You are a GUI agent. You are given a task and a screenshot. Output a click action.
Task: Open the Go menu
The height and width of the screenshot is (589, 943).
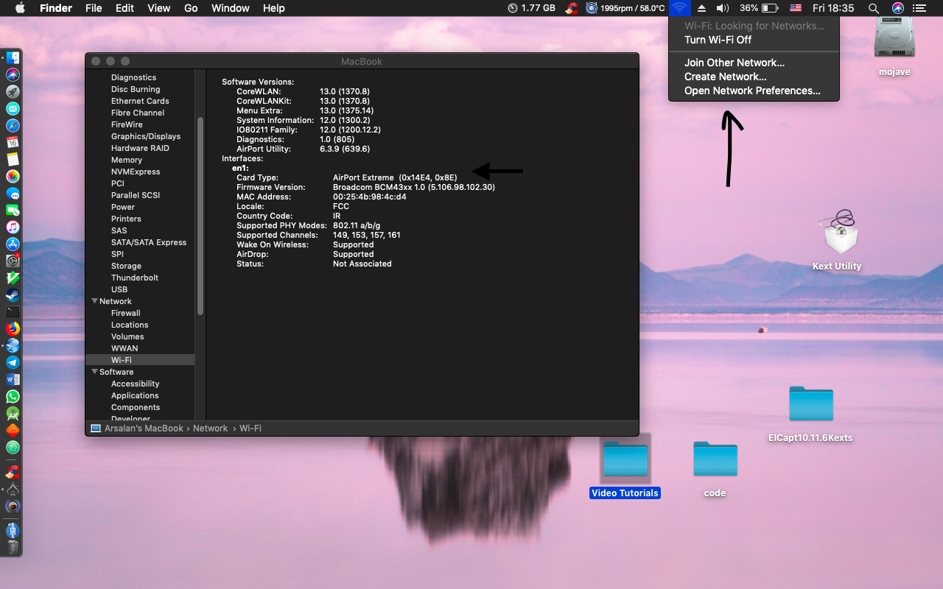191,8
